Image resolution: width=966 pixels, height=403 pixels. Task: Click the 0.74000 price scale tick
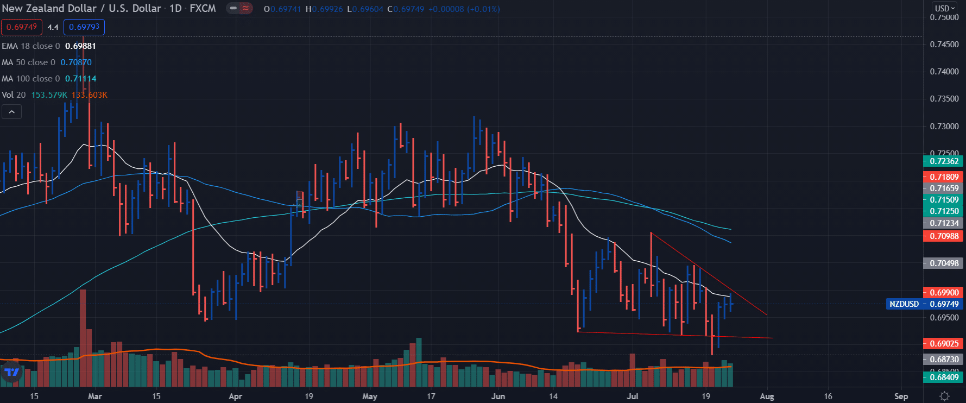point(944,72)
